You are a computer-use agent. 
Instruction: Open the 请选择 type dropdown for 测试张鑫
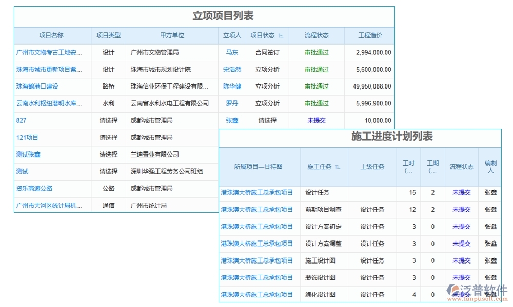108,154
